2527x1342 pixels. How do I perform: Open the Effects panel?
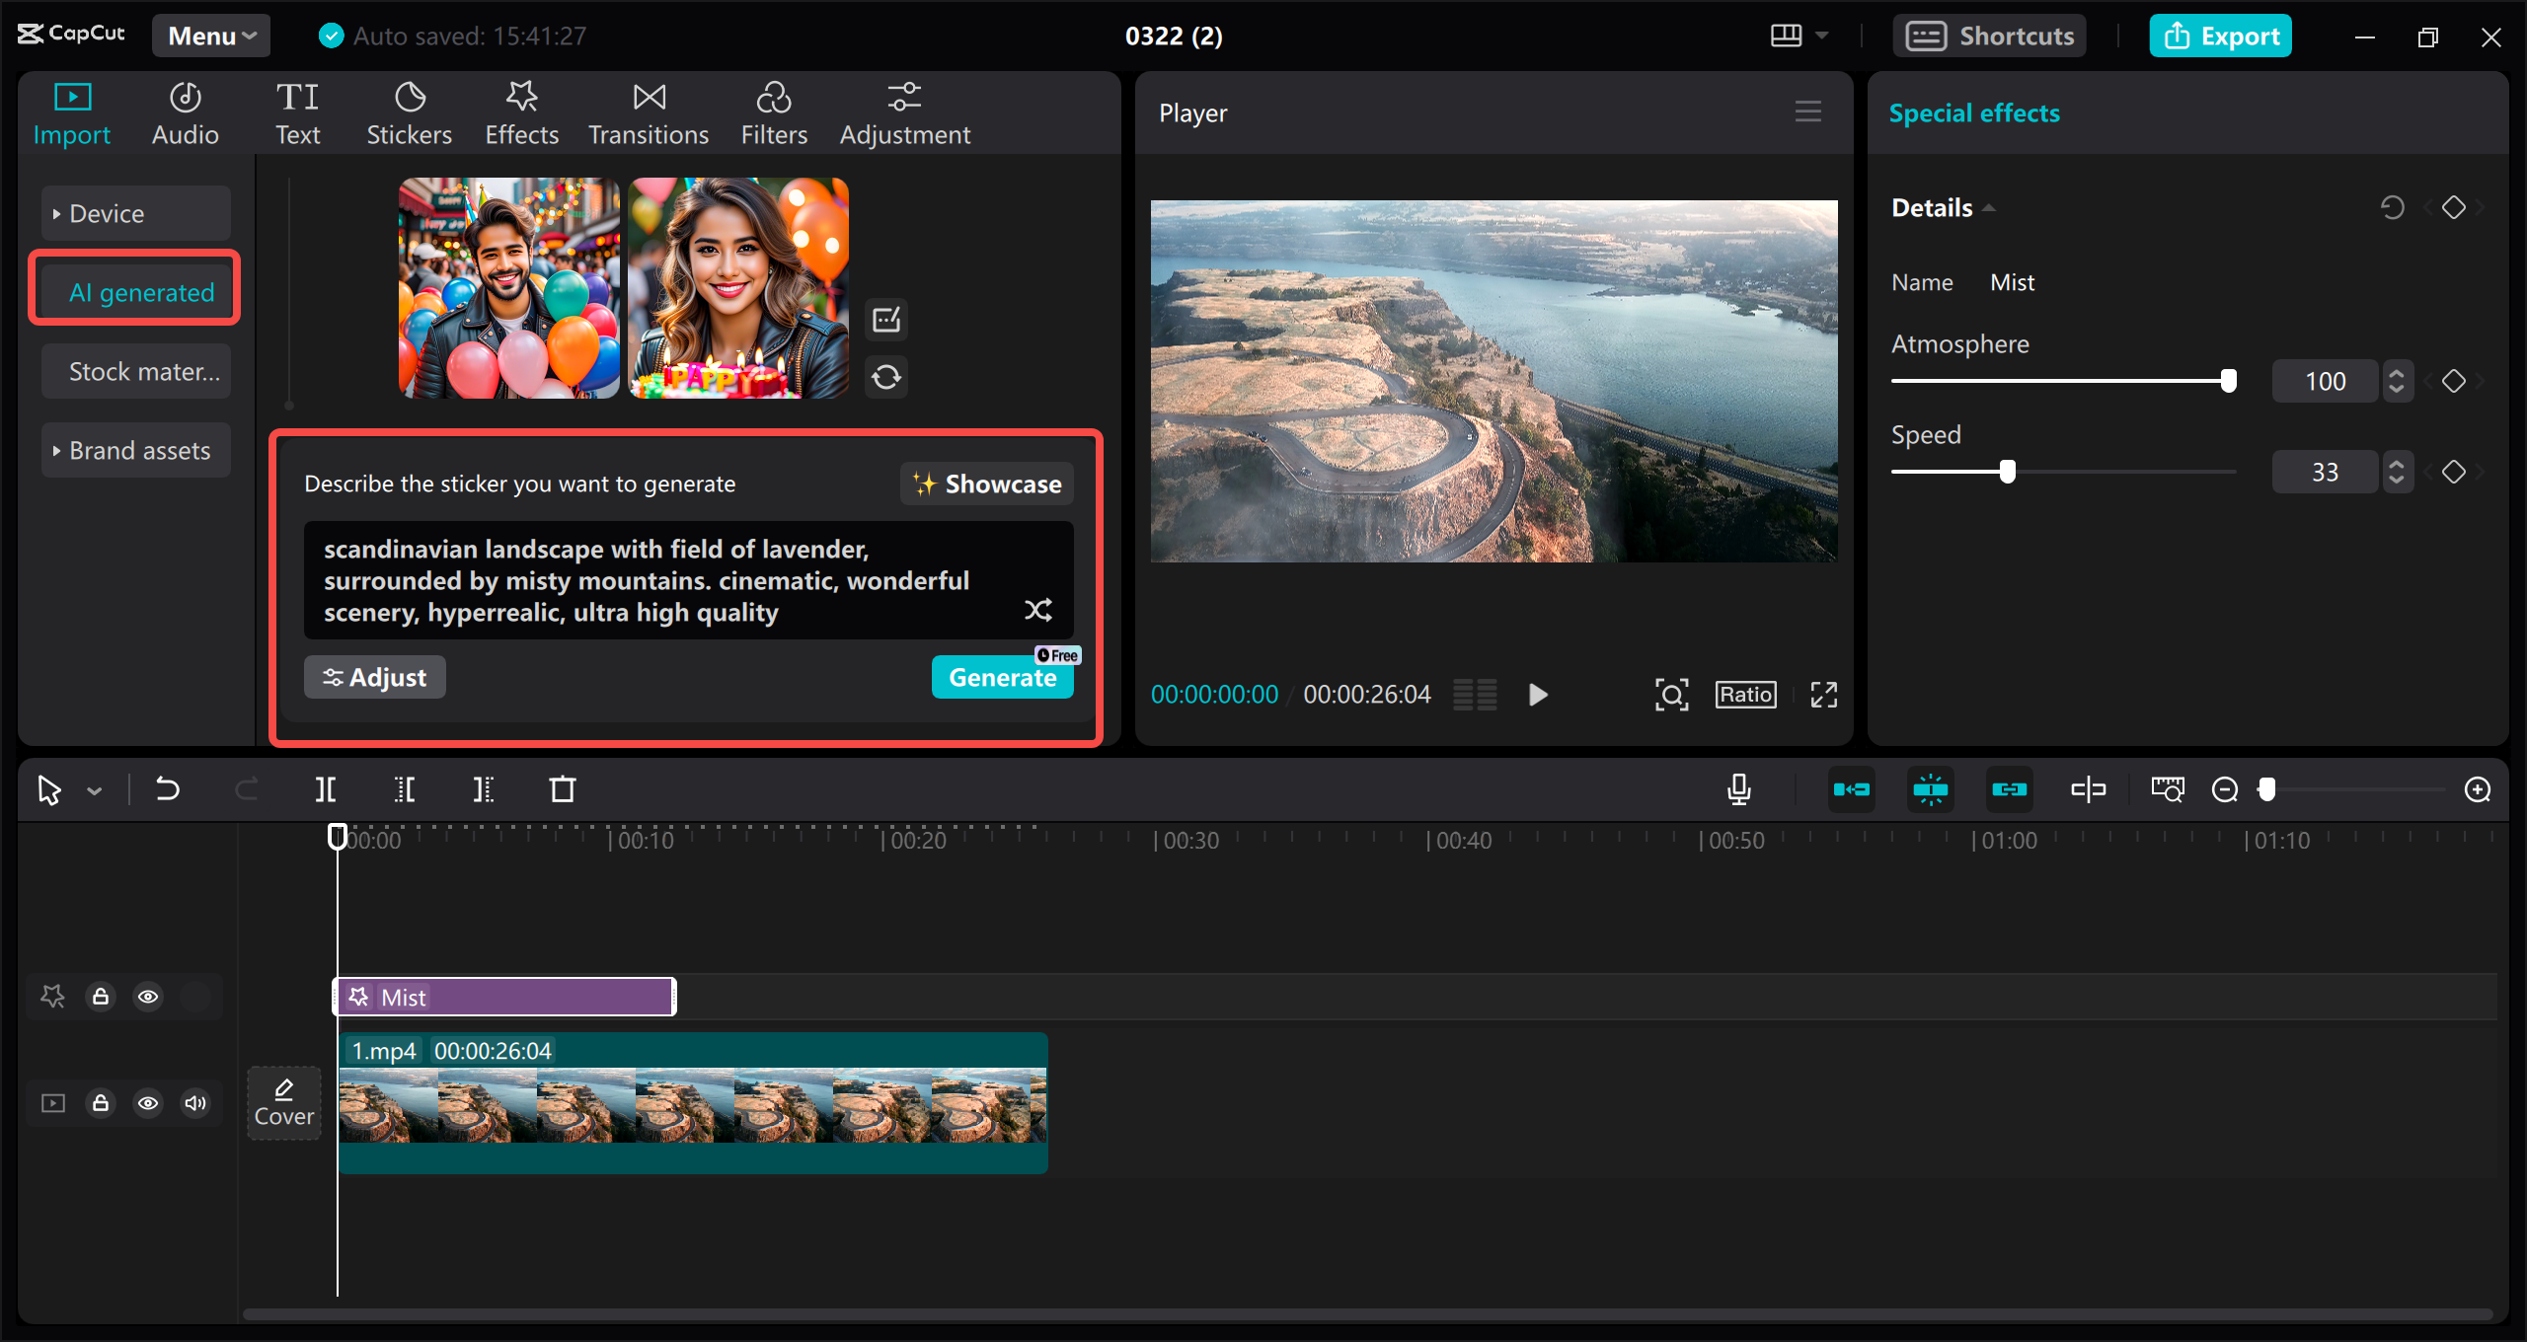point(521,112)
